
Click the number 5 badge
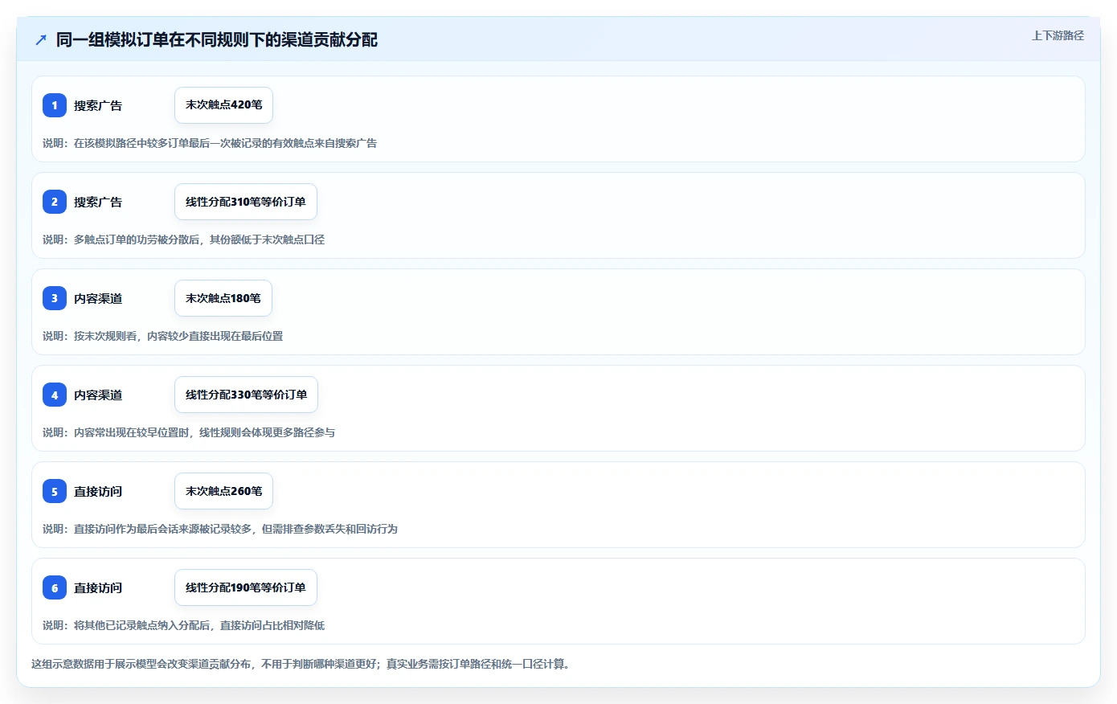tap(55, 491)
